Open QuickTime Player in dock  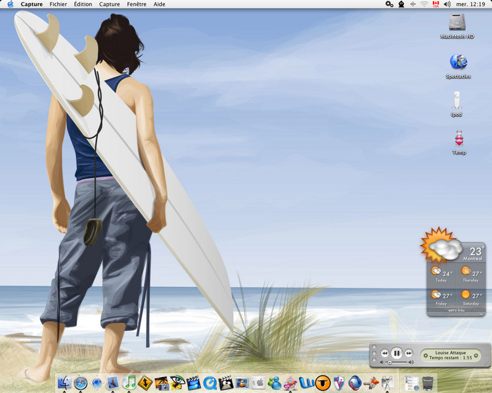click(210, 383)
